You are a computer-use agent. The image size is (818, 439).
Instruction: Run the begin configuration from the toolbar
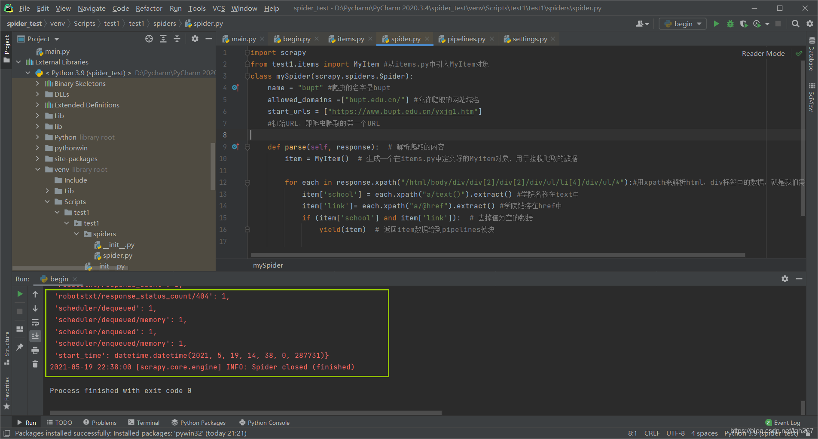tap(716, 24)
